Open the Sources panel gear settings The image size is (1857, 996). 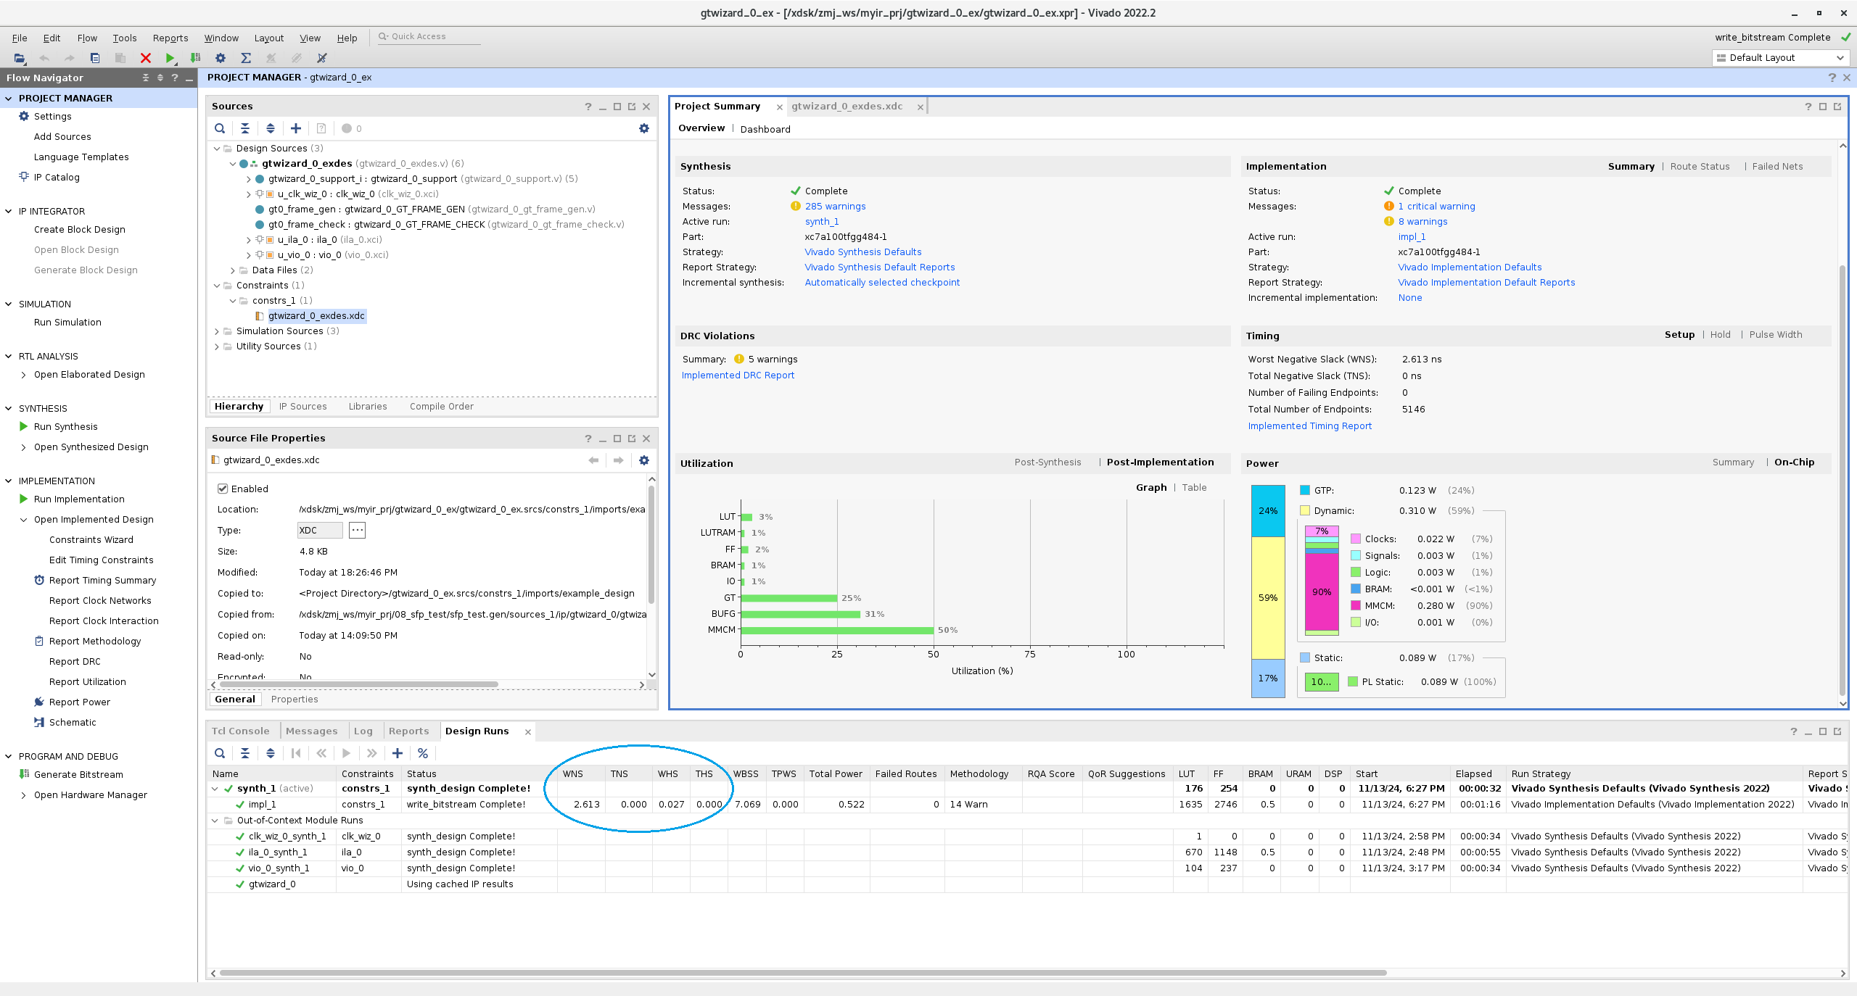(644, 128)
